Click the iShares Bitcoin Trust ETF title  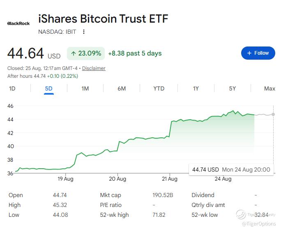(103, 19)
